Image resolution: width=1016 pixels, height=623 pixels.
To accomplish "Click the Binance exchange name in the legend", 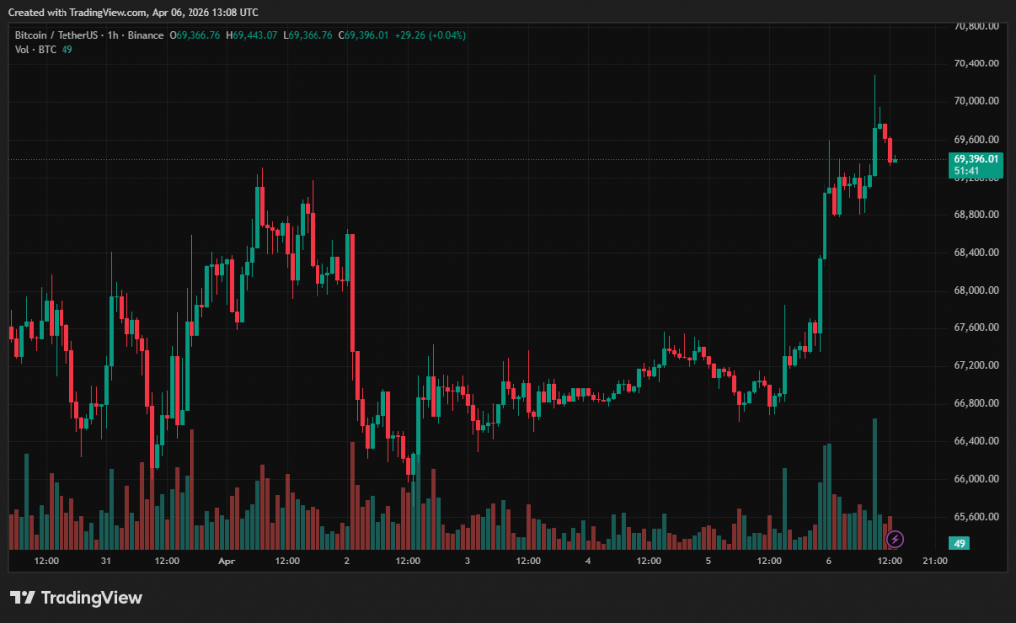I will (146, 35).
